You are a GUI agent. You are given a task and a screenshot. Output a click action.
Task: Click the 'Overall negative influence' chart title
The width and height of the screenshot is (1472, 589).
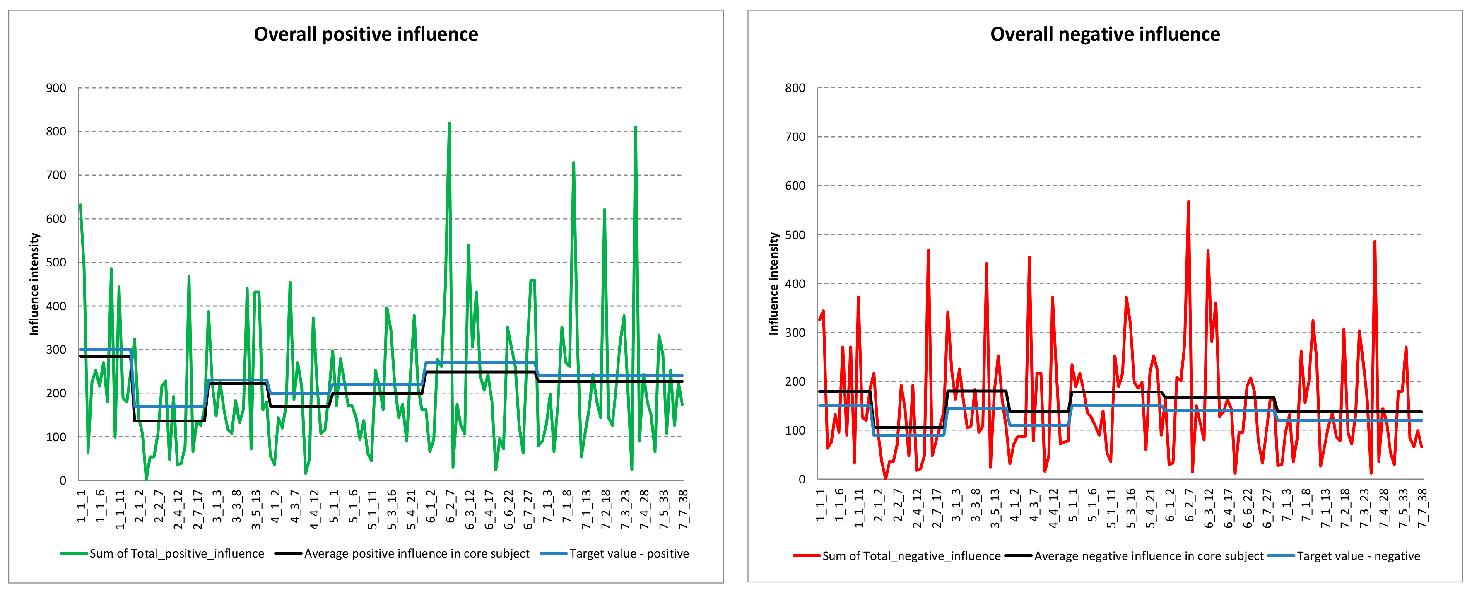[x=1105, y=34]
